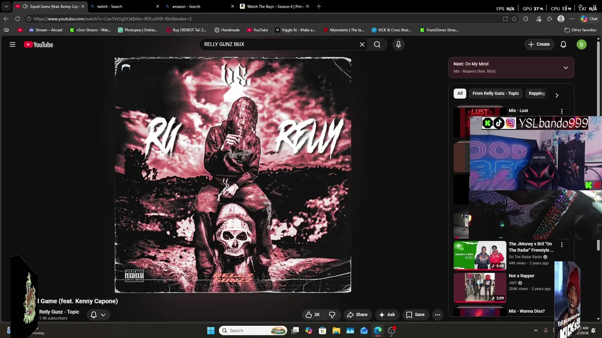Open the Copilot app on the taskbar

click(x=309, y=330)
